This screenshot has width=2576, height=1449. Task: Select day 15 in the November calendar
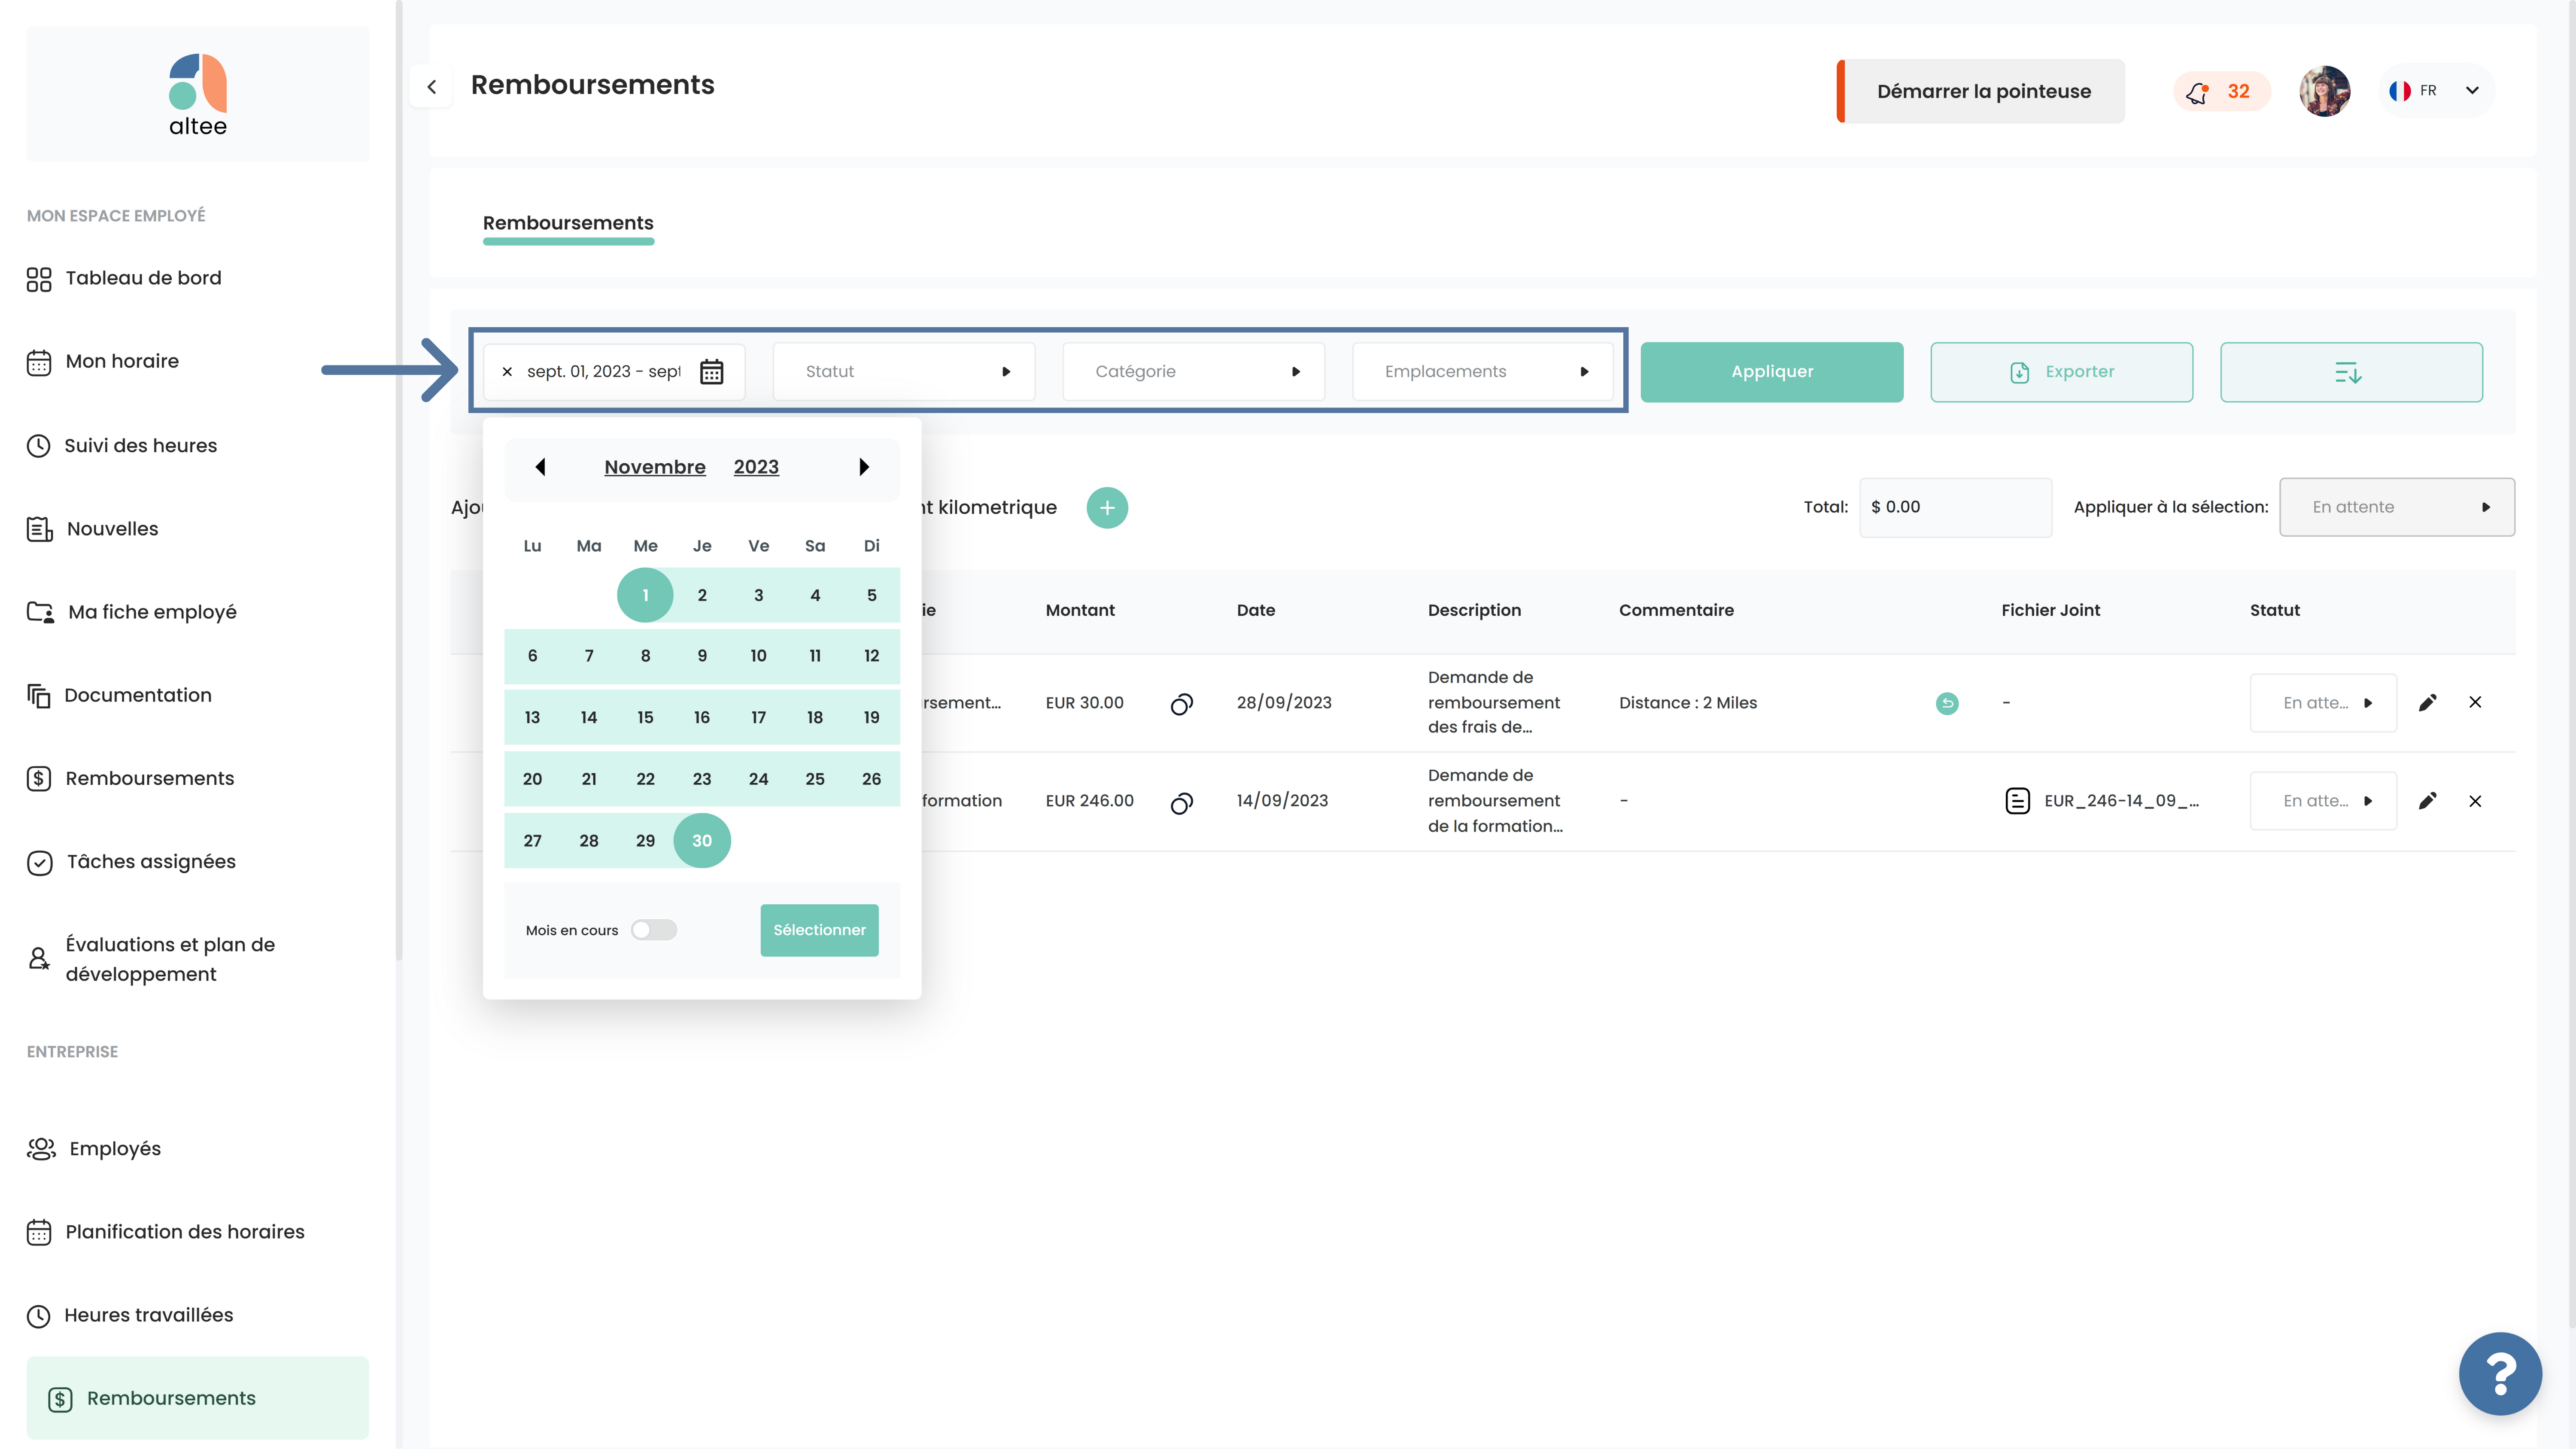645,718
